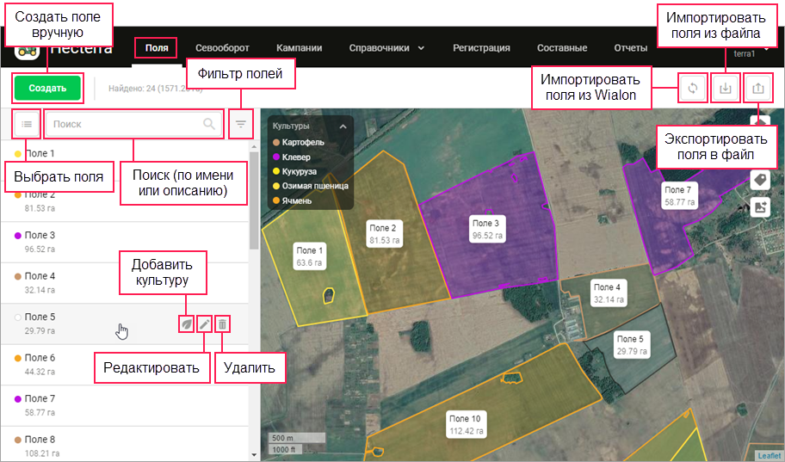Click the Поле 1 label on map
This screenshot has width=785, height=462.
point(309,256)
